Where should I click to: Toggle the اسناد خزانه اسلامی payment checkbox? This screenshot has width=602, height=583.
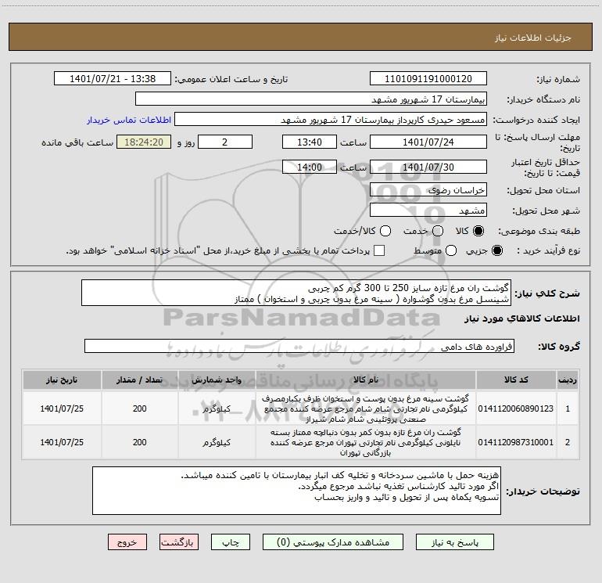(379, 250)
